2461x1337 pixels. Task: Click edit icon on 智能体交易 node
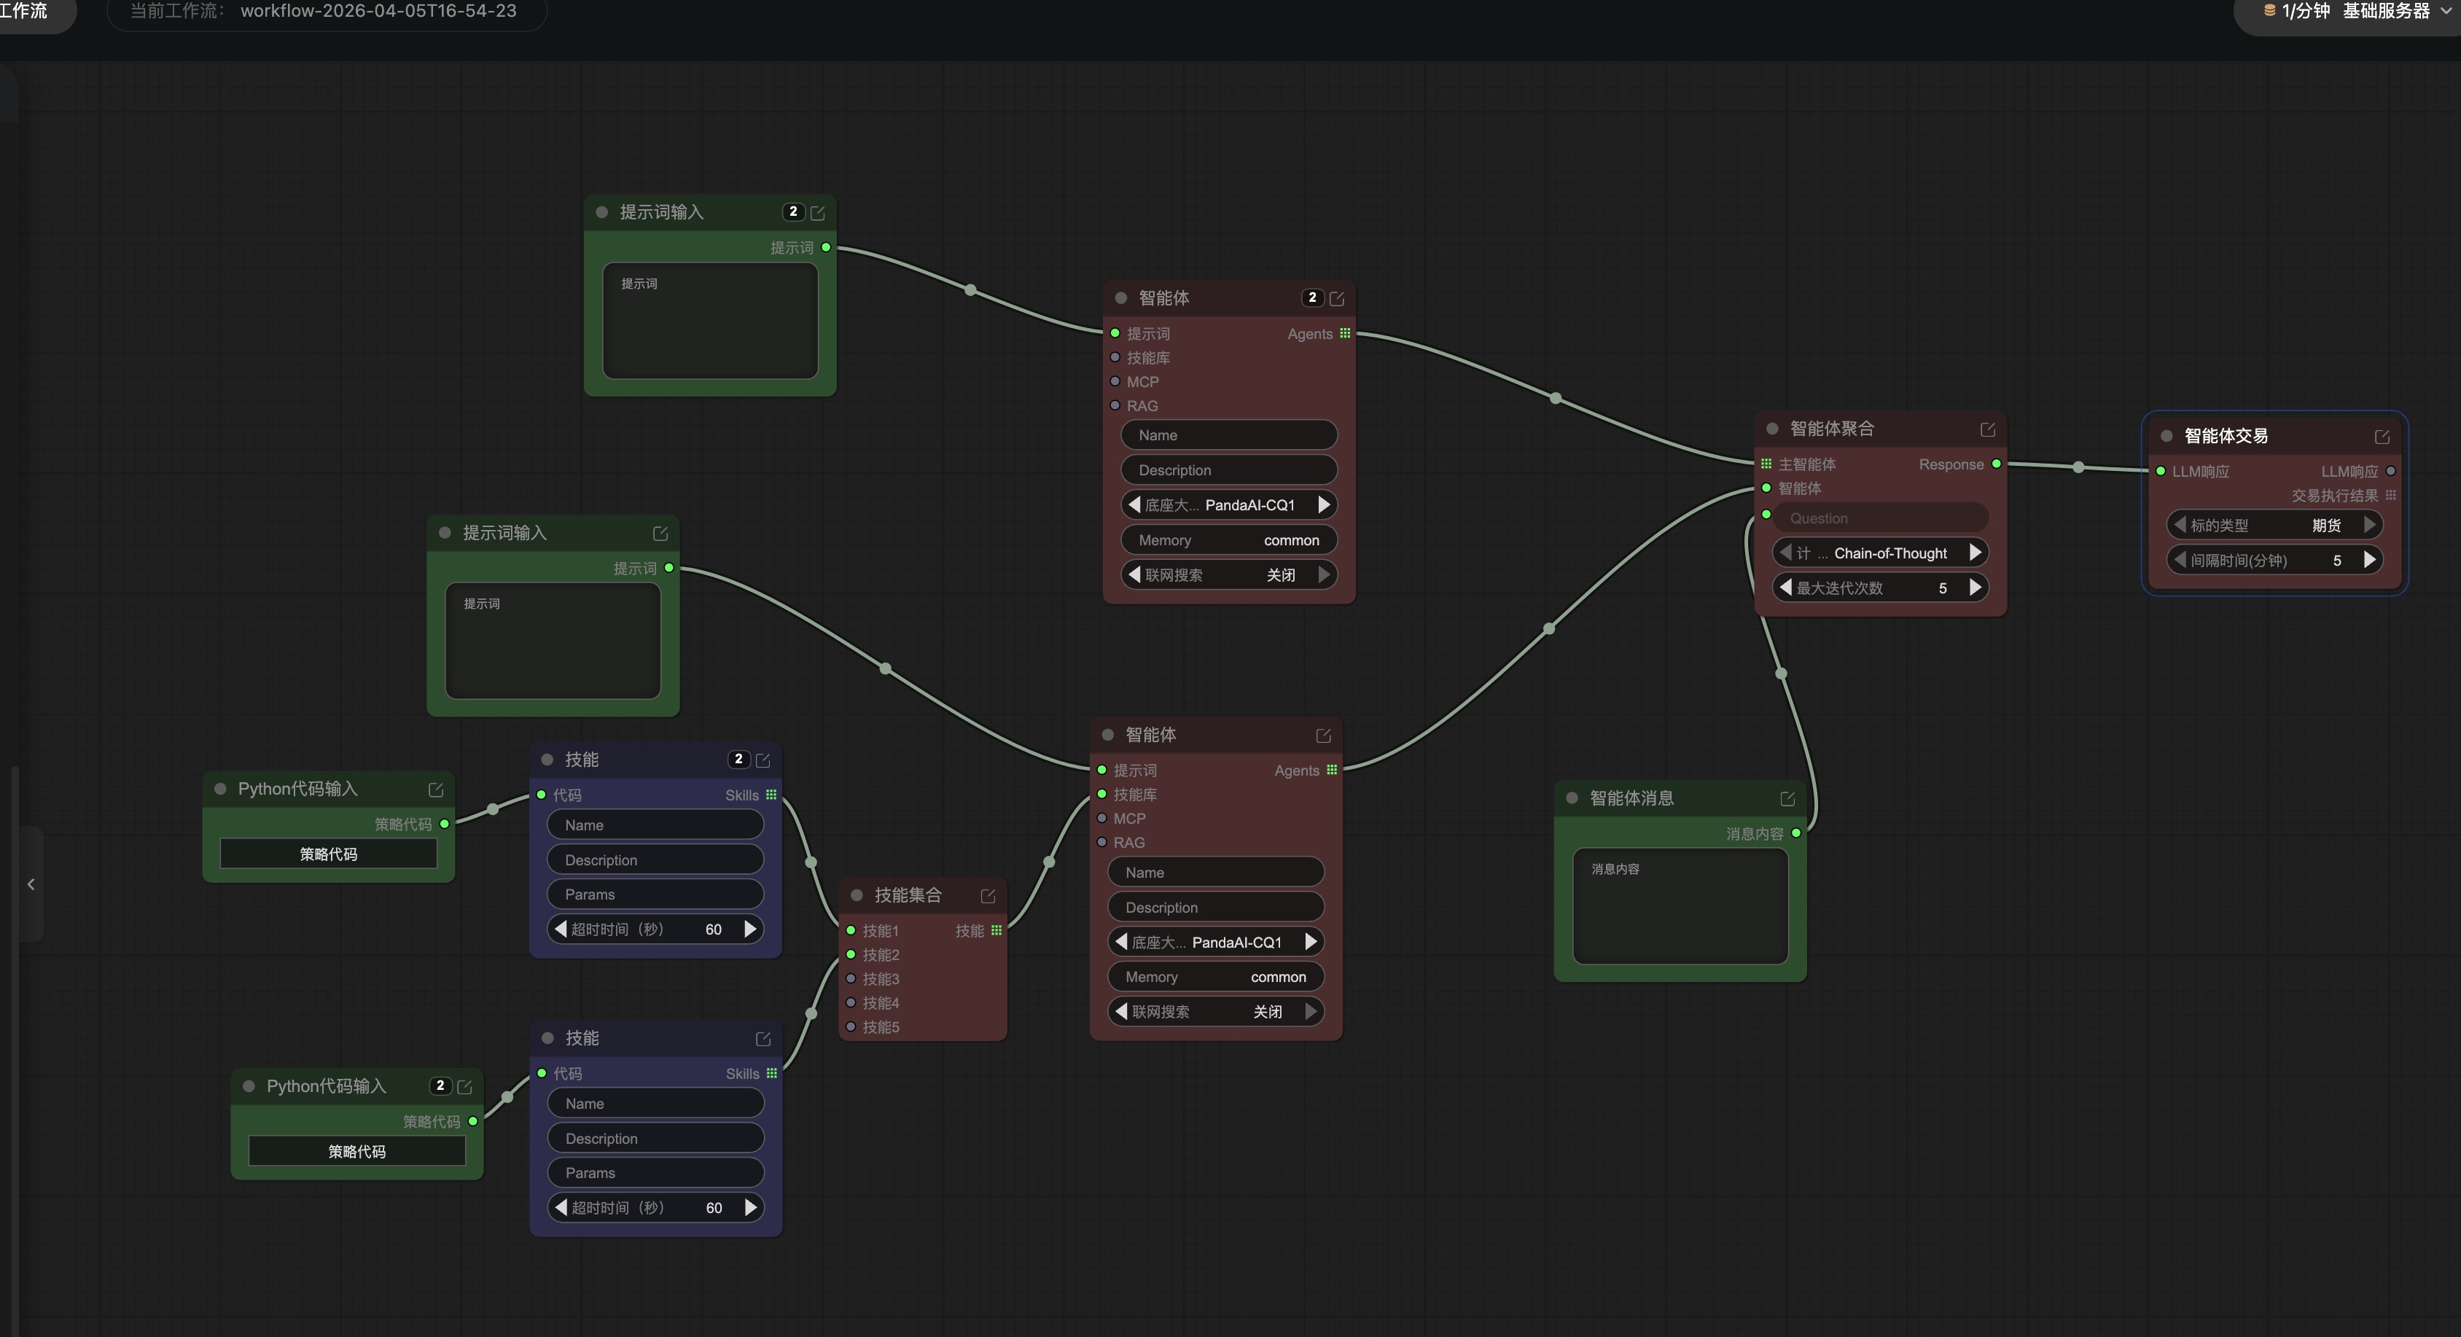point(2382,437)
